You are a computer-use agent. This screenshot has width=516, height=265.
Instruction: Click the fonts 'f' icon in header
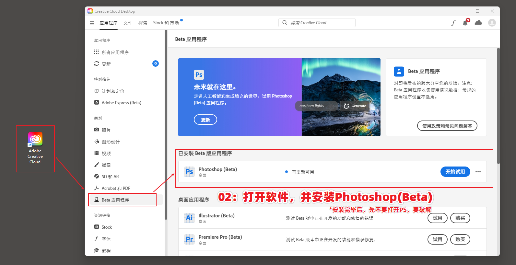click(x=453, y=23)
